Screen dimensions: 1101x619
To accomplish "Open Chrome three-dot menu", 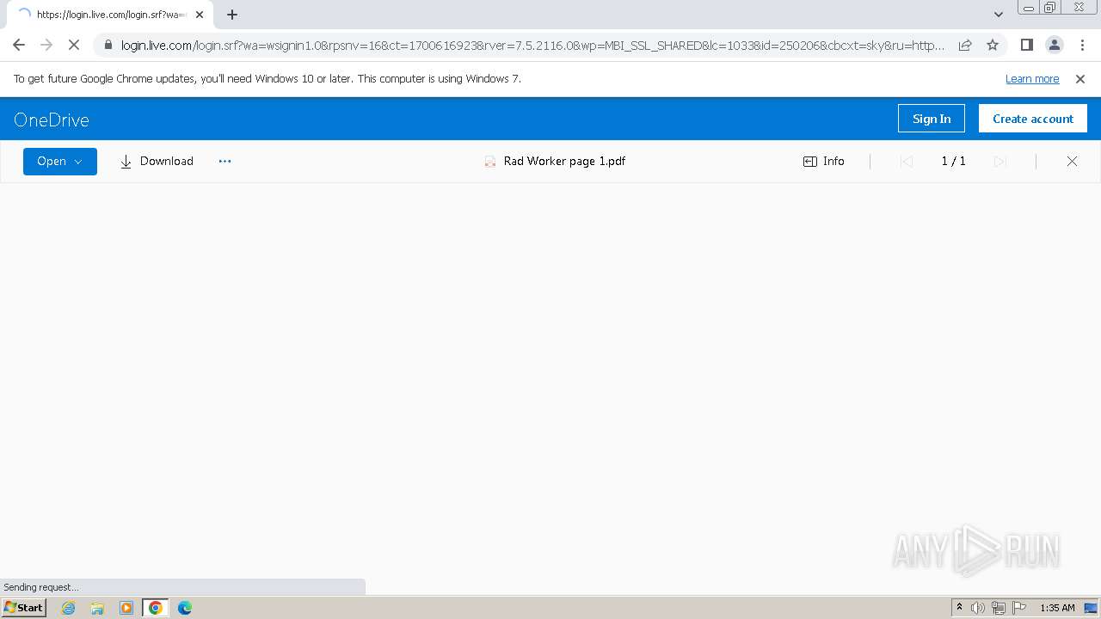I will point(1082,45).
